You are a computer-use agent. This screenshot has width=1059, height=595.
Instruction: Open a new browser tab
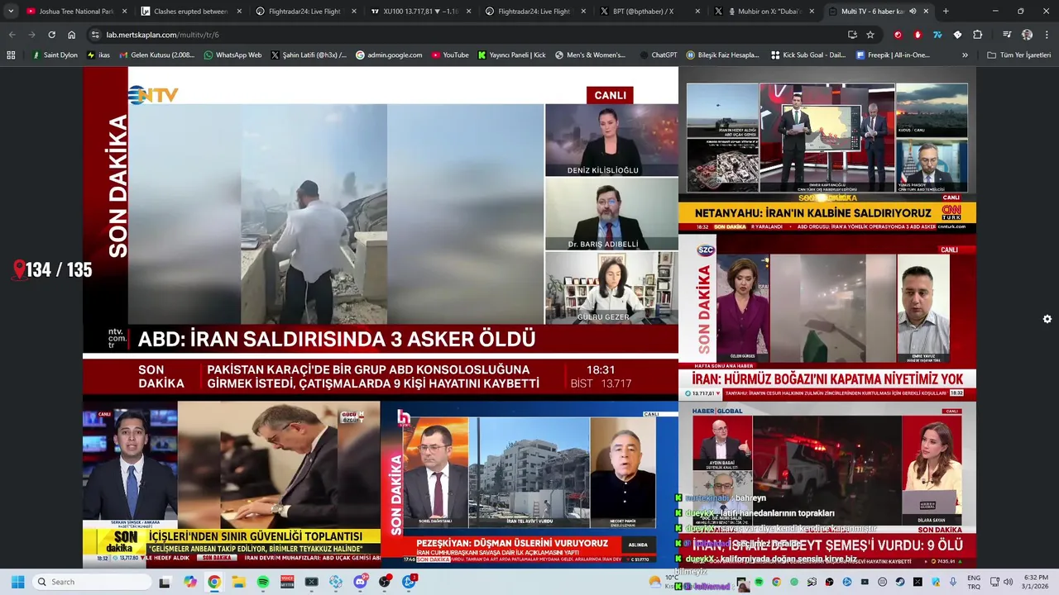[x=946, y=12]
